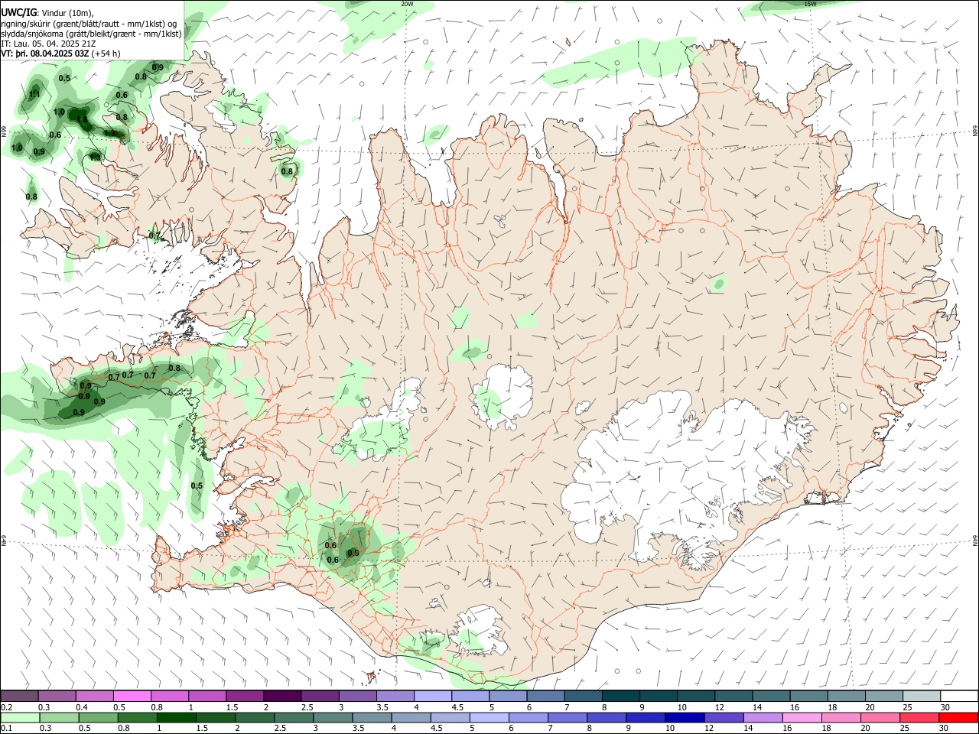
Task: Click the bright pink top-row swatch between 0.5 and 0.8
Action: point(132,696)
